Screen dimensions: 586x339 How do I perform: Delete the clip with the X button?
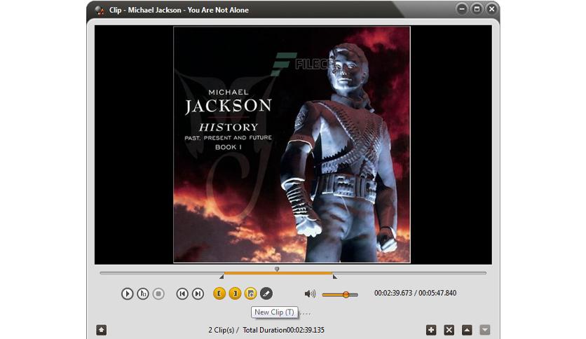[x=449, y=330]
